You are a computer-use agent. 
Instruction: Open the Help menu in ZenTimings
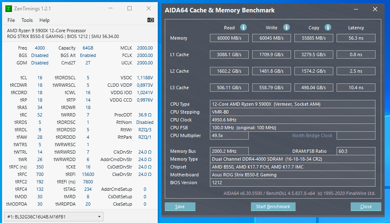click(x=44, y=20)
